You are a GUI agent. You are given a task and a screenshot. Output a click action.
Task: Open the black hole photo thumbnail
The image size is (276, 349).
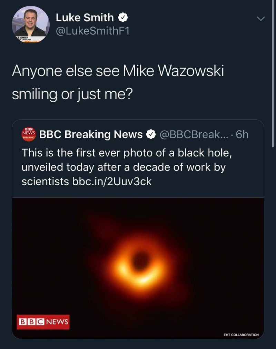pyautogui.click(x=138, y=268)
